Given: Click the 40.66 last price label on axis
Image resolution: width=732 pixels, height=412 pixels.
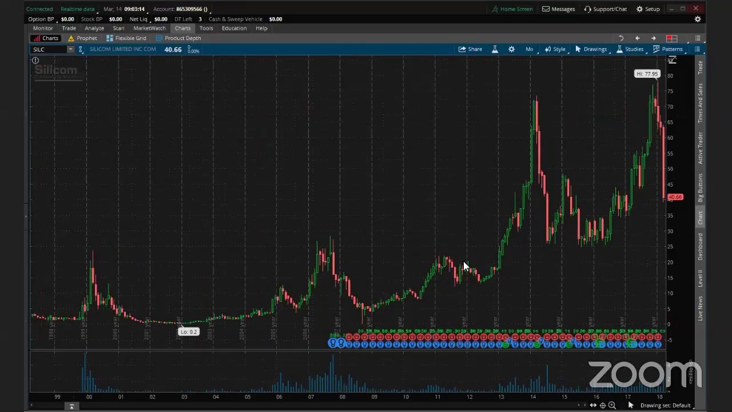Looking at the screenshot, I should [x=675, y=197].
